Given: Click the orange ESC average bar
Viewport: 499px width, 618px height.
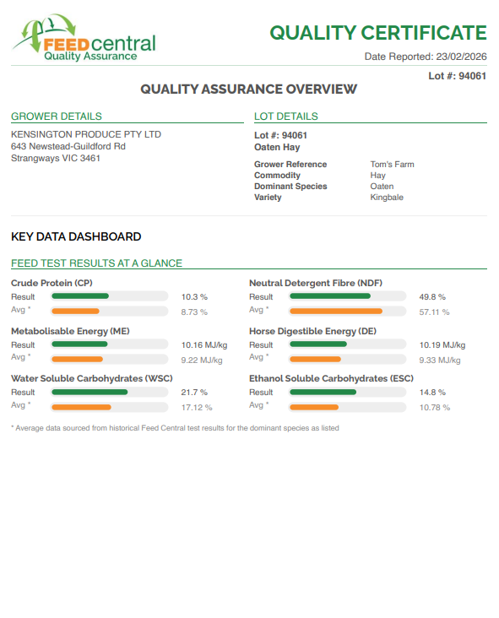Looking at the screenshot, I should click(x=314, y=407).
